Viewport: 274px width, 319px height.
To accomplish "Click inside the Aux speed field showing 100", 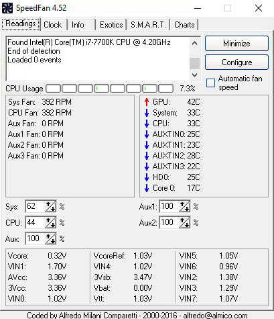I will [36, 238].
